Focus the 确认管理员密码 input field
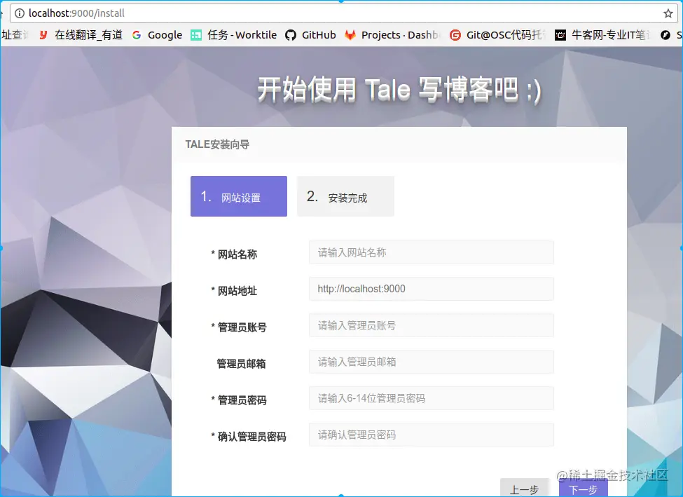Screen dimensions: 683x497 tap(432, 435)
